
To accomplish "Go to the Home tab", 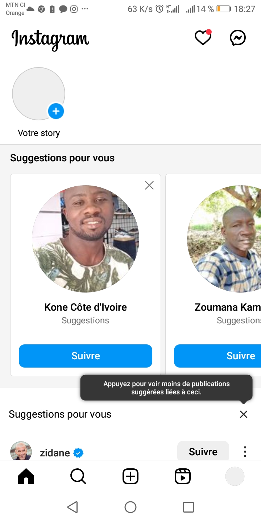I will tap(26, 476).
